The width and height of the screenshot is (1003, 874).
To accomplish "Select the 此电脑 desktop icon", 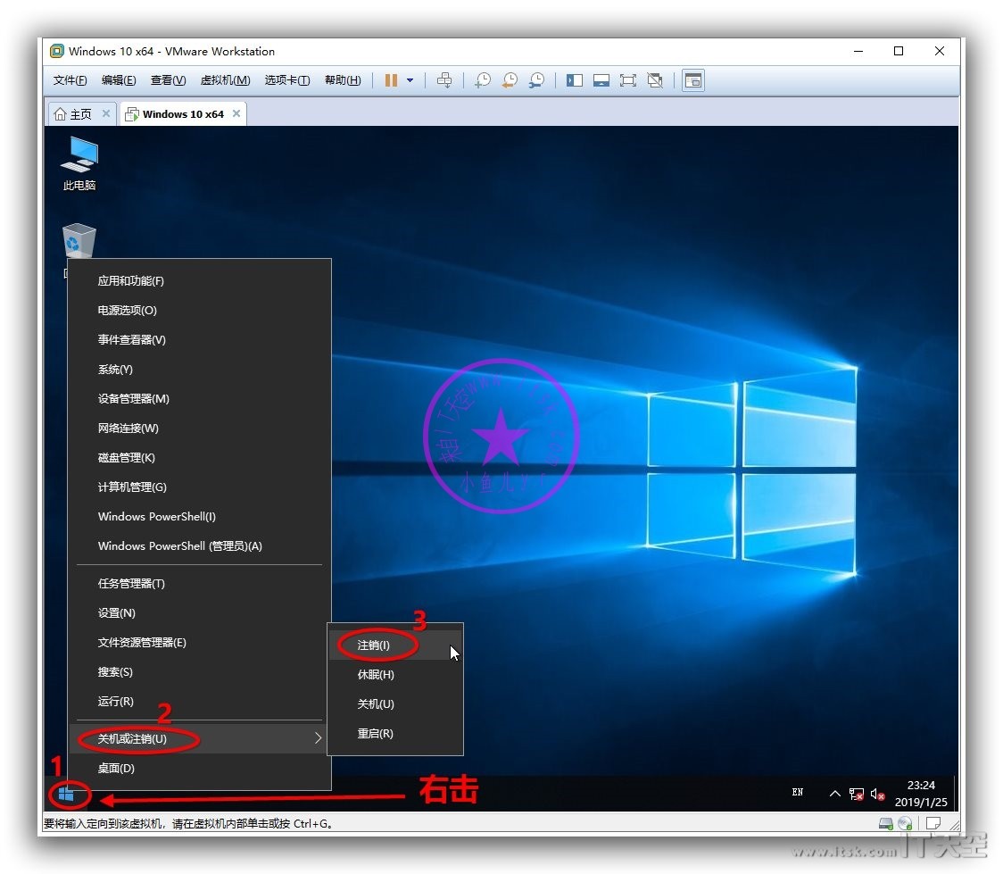I will pyautogui.click(x=79, y=163).
